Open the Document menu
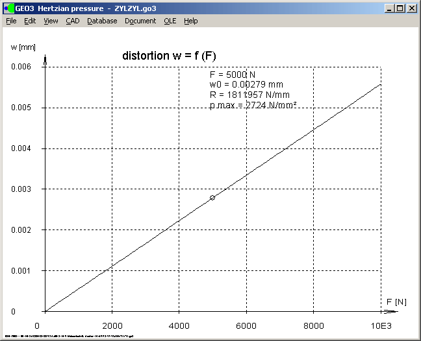Image resolution: width=421 pixels, height=341 pixels. (140, 21)
